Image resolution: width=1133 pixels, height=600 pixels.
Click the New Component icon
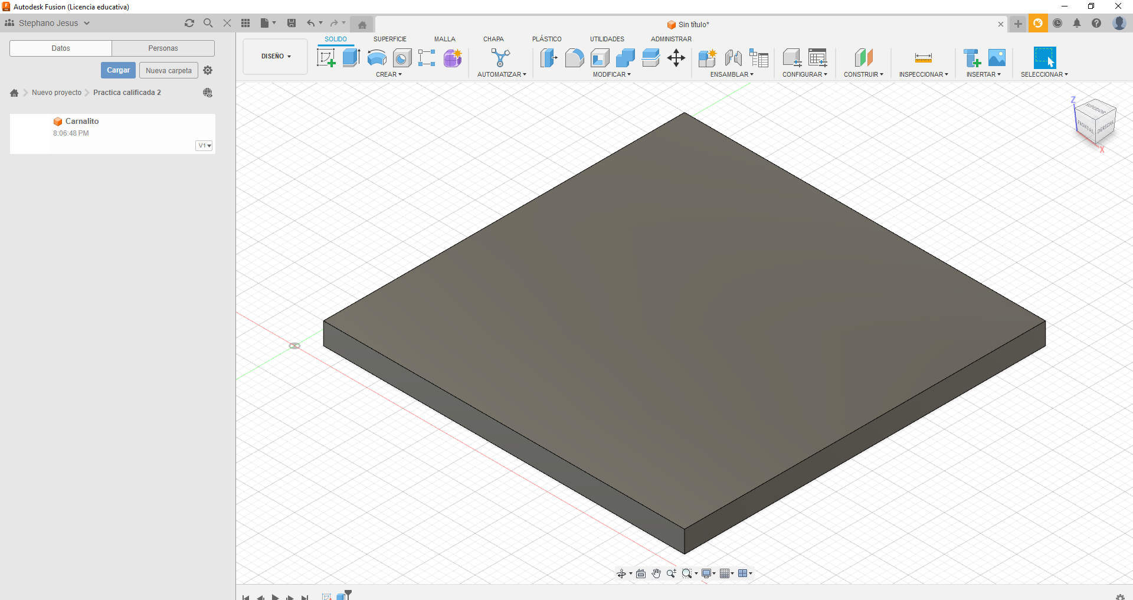(x=708, y=58)
